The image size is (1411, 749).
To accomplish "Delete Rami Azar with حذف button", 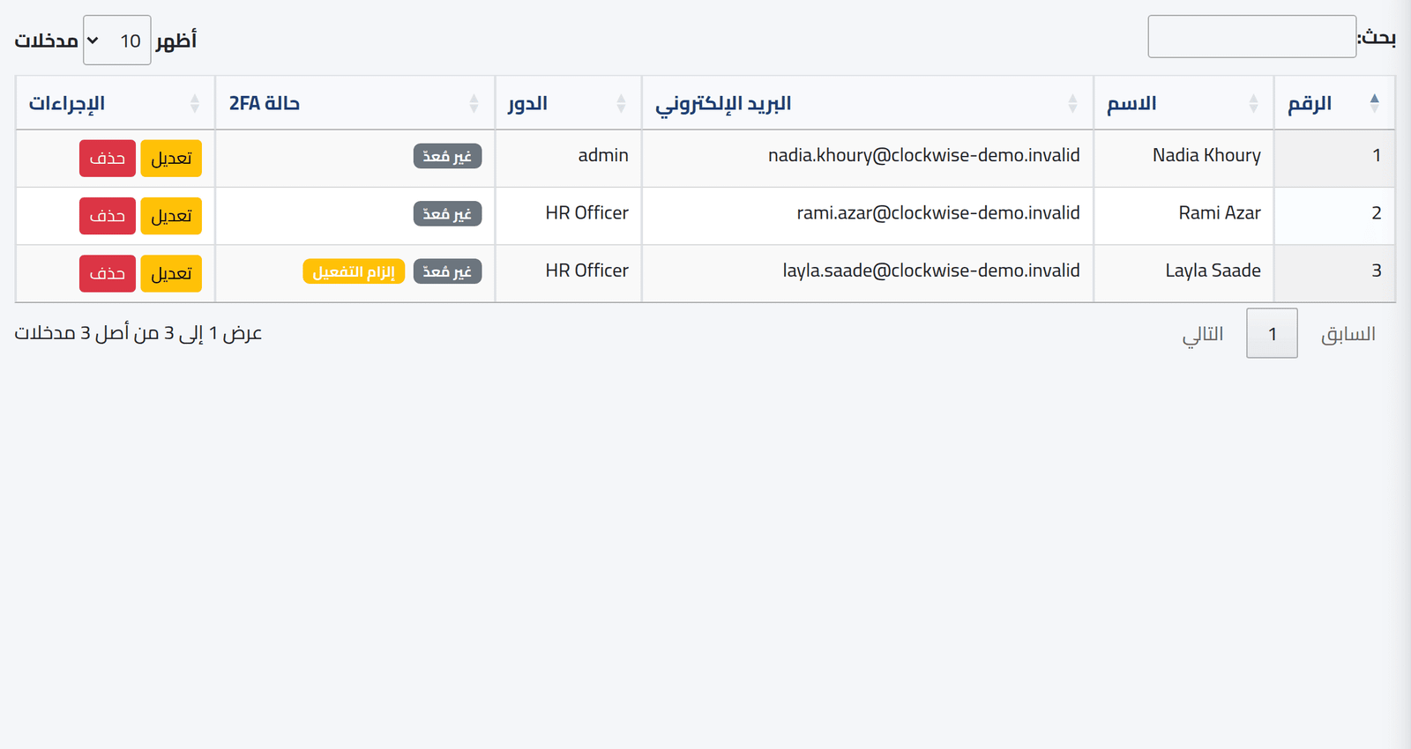I will point(108,216).
